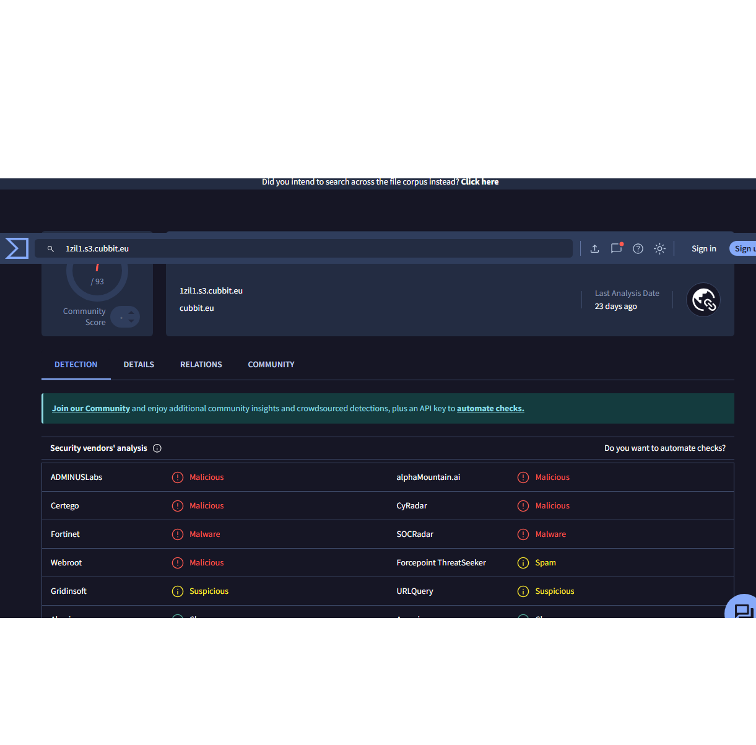Open the file upload icon in the header

click(x=594, y=248)
